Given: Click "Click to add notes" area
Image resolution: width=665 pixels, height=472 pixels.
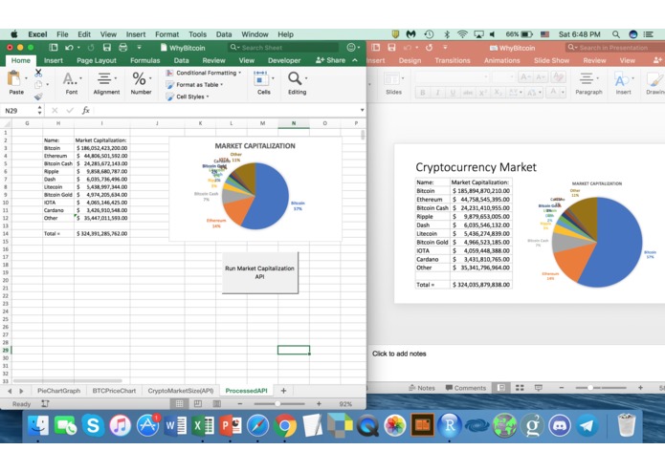Looking at the screenshot, I should tap(399, 354).
